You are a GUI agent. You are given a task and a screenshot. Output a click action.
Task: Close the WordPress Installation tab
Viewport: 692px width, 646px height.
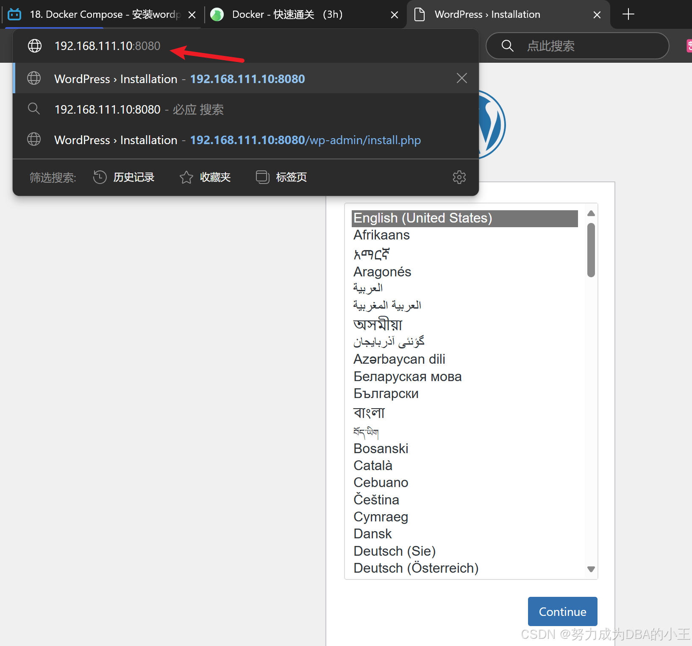[597, 15]
